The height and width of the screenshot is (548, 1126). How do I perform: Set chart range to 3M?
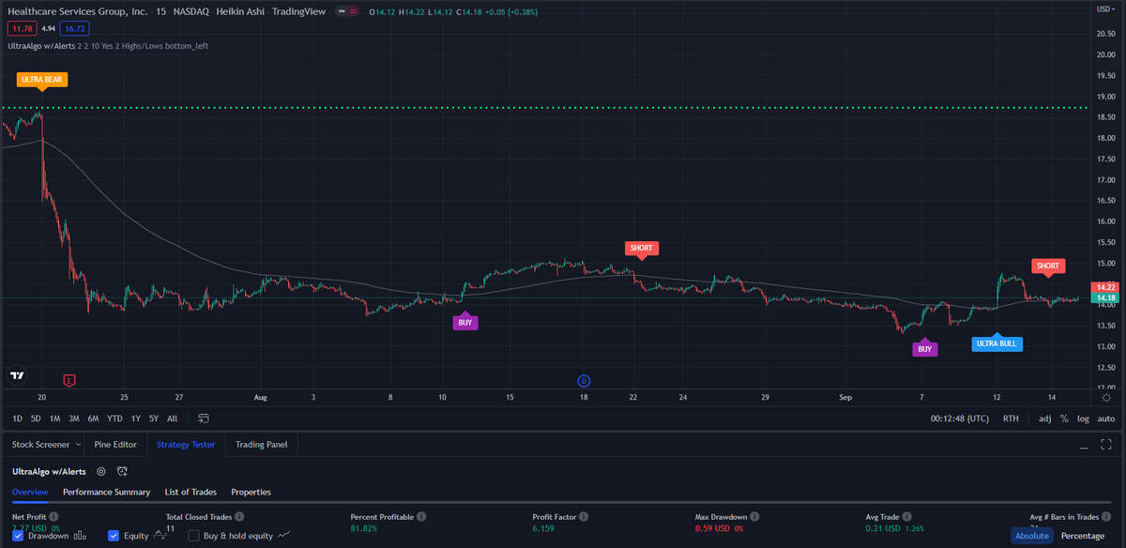click(74, 419)
